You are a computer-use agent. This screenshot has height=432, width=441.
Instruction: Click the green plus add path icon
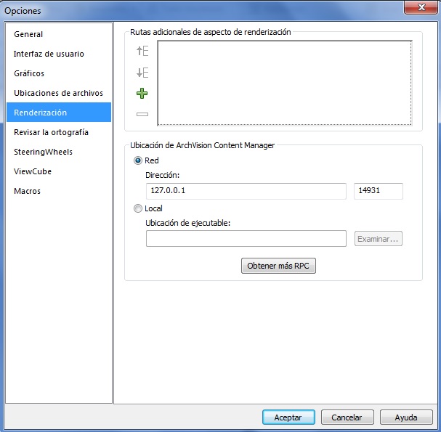pos(142,94)
